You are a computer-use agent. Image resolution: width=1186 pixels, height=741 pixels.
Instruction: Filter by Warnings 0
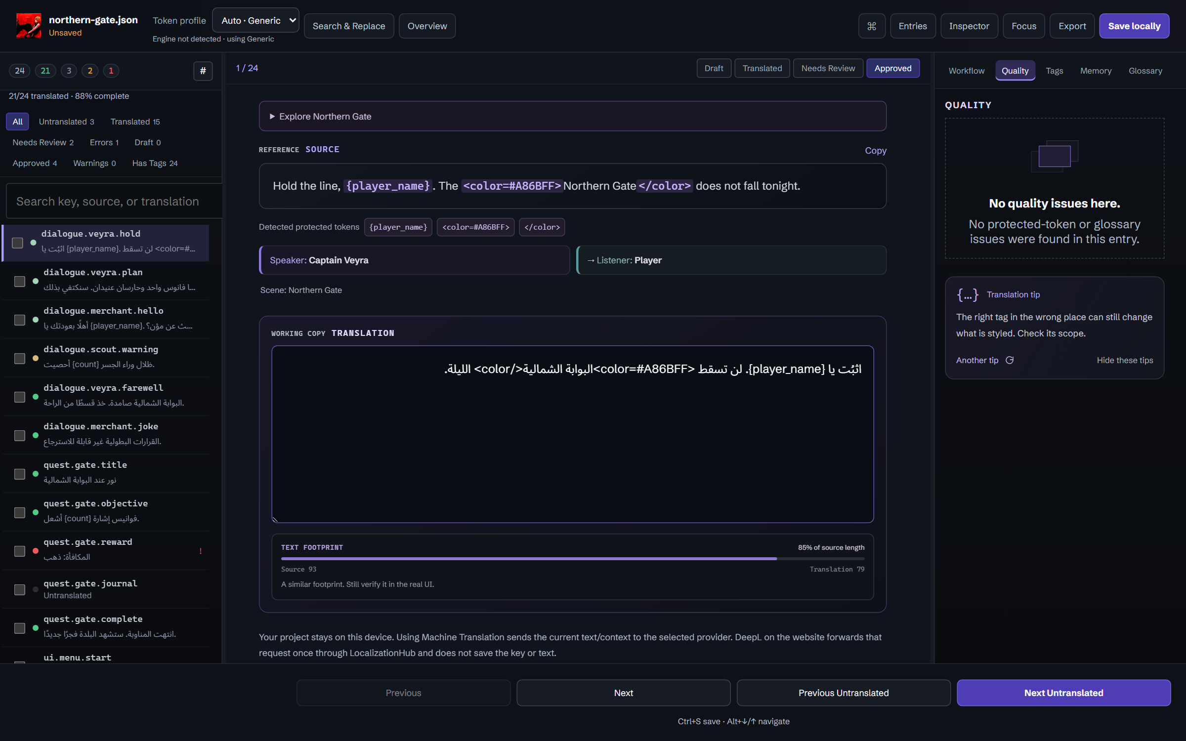click(94, 163)
